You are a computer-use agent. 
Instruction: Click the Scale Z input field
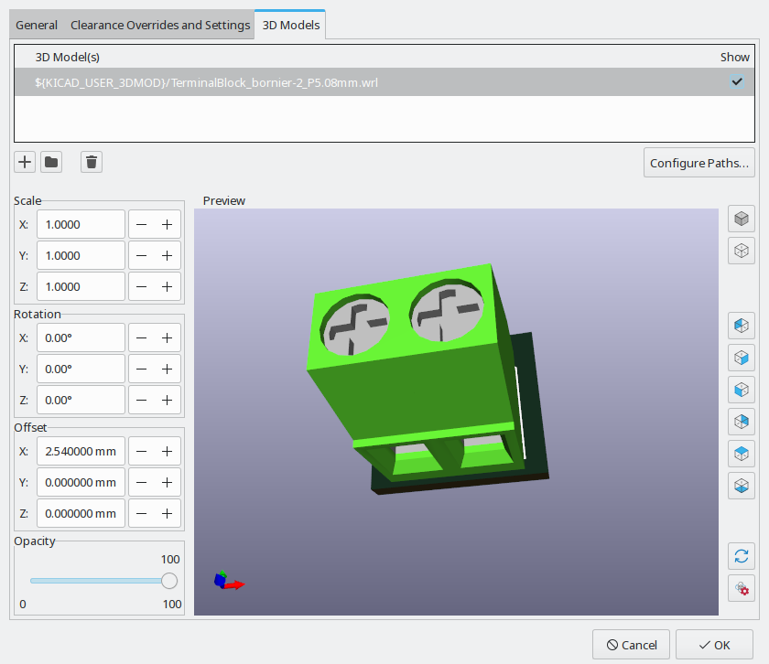(x=81, y=286)
